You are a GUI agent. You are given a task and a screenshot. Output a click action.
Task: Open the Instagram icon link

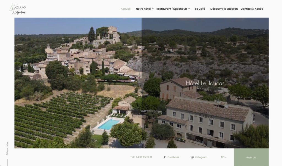(192, 157)
